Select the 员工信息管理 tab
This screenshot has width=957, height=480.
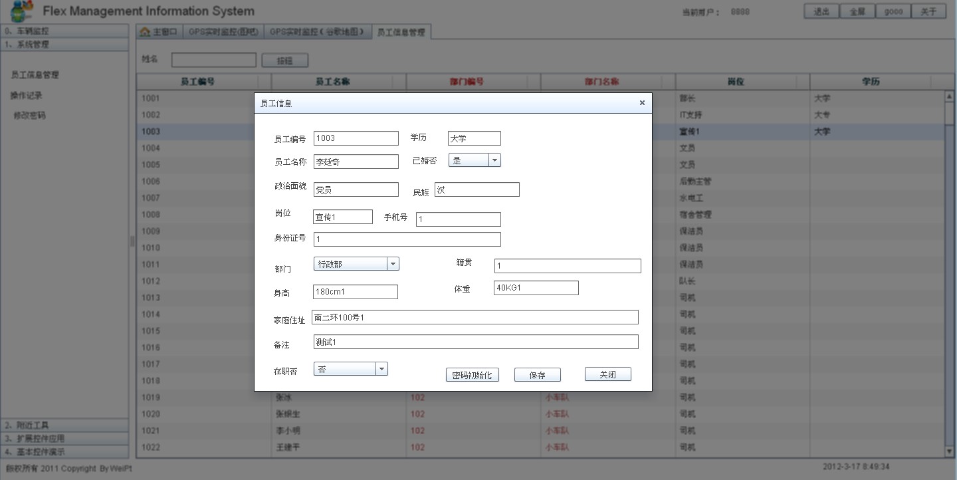tap(401, 32)
